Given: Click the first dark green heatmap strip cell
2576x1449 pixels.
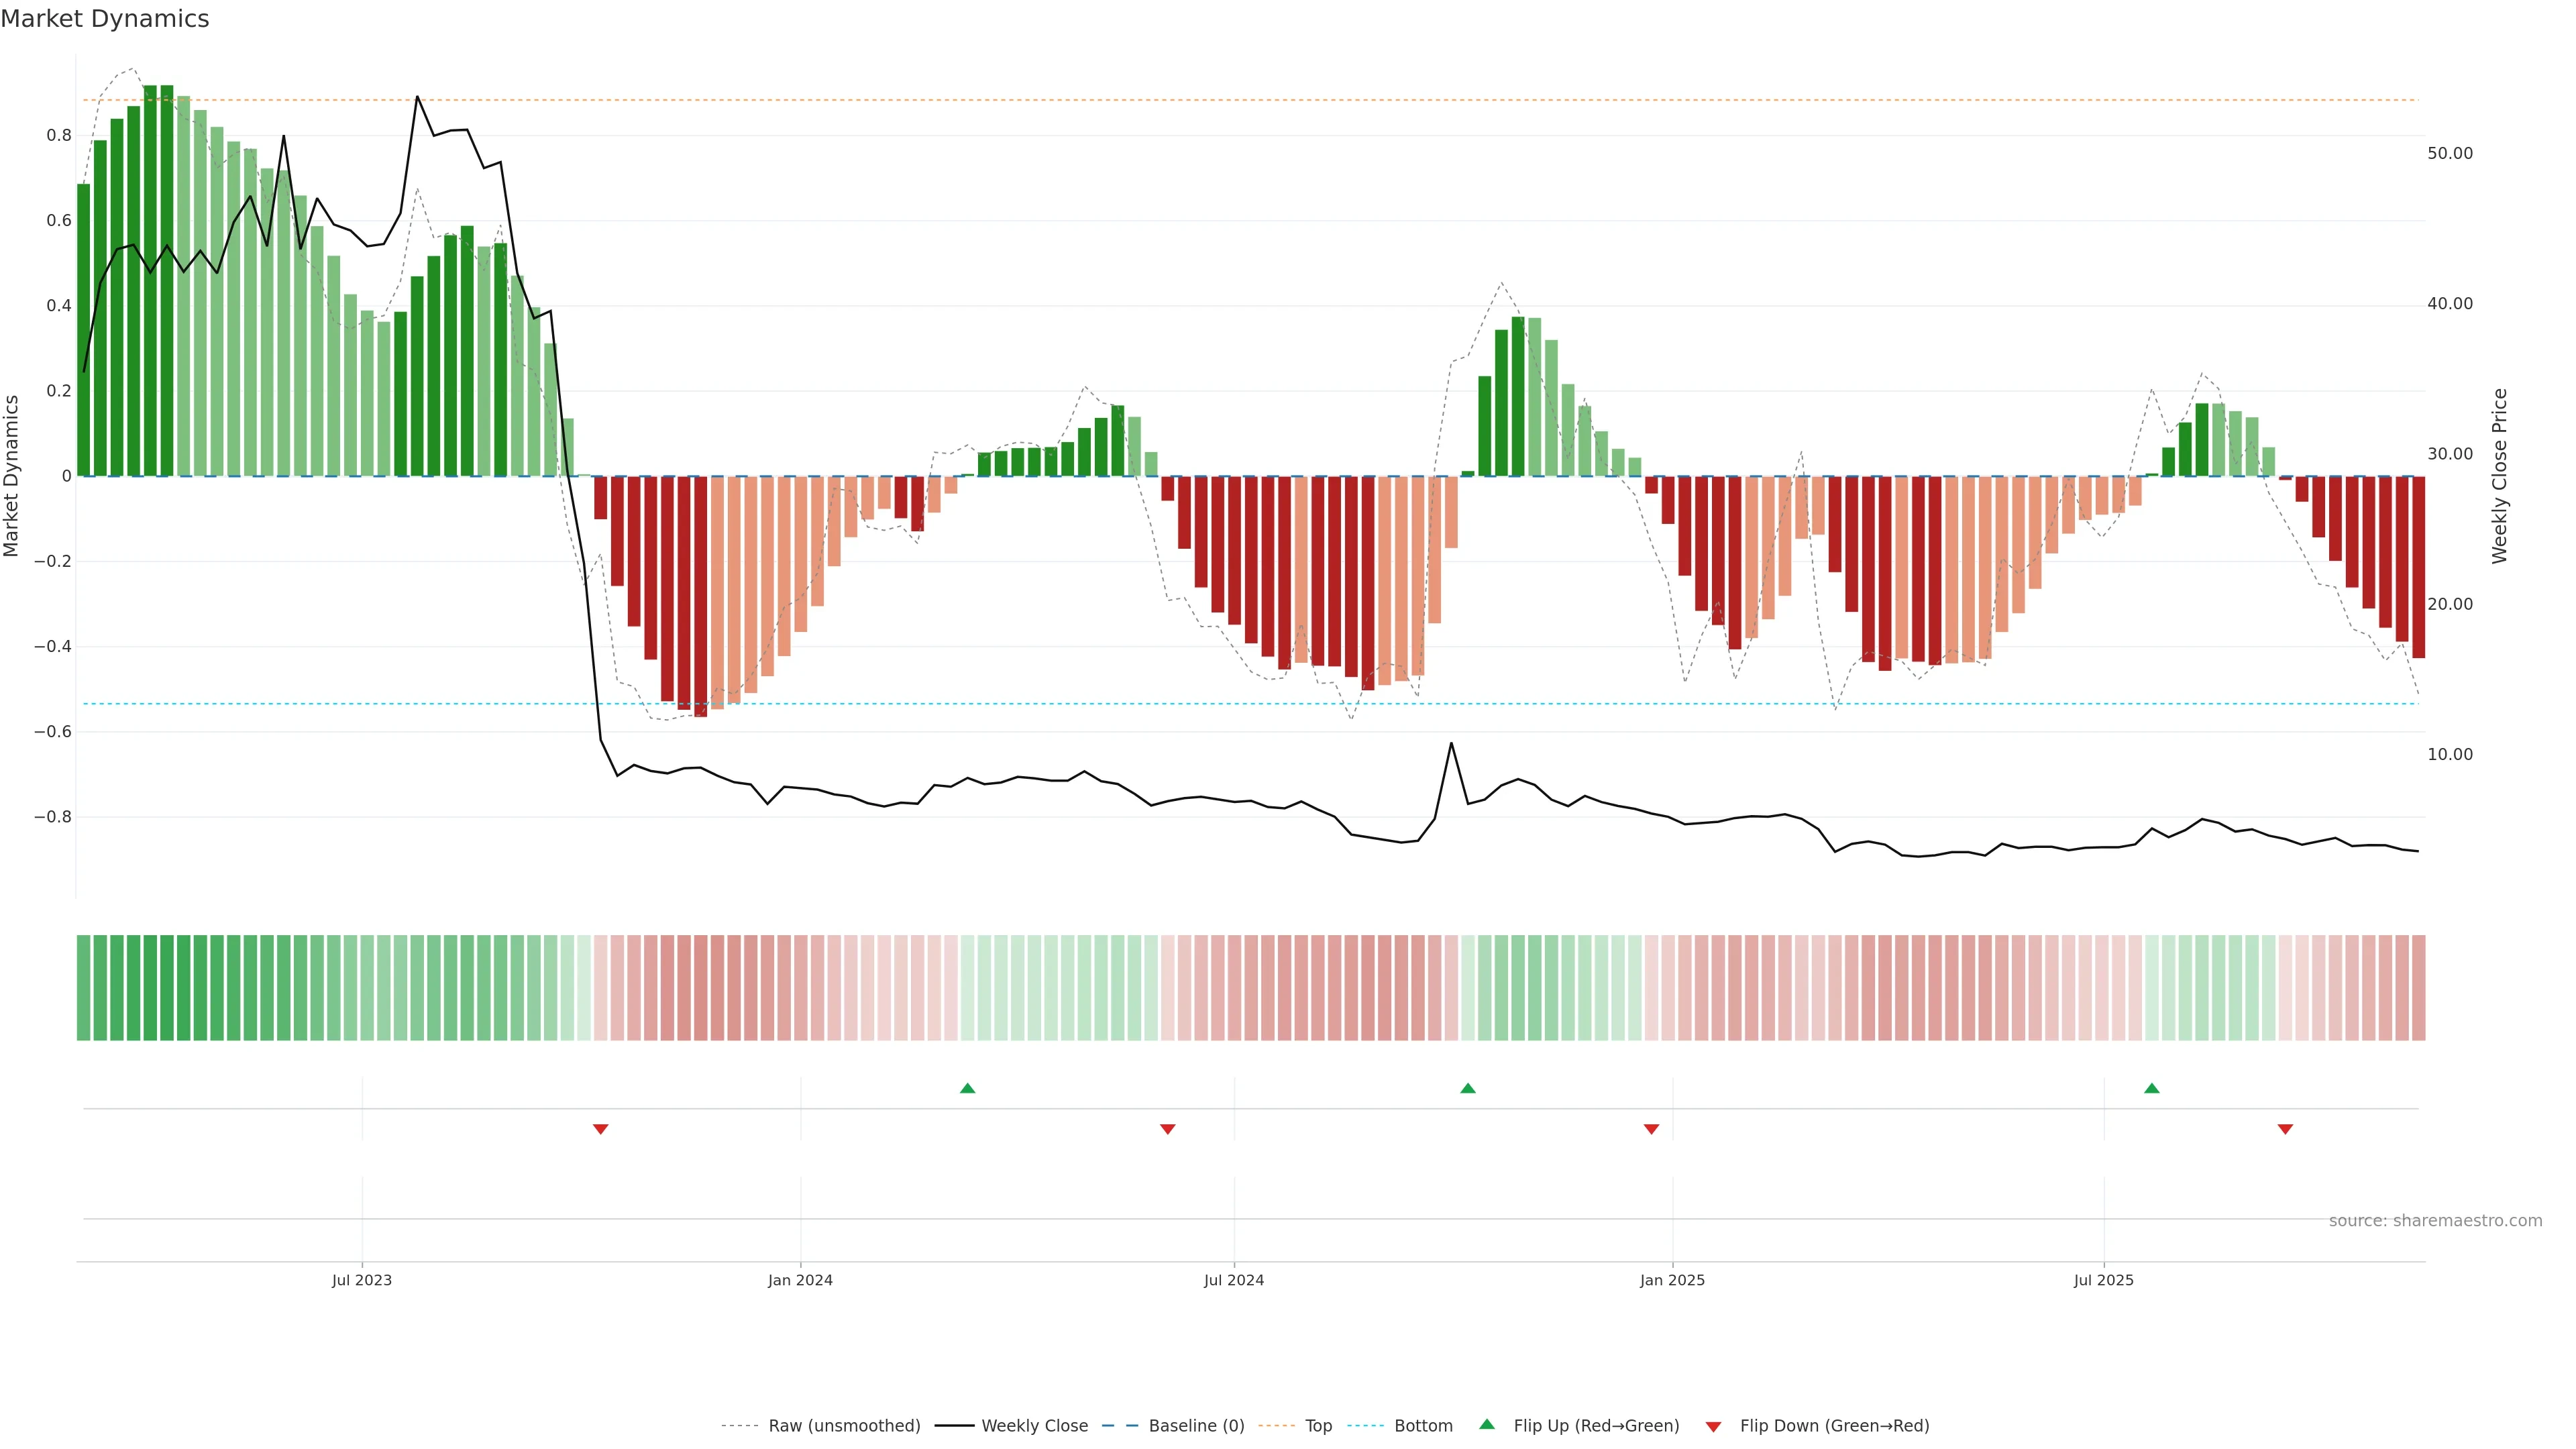Looking at the screenshot, I should pyautogui.click(x=83, y=988).
